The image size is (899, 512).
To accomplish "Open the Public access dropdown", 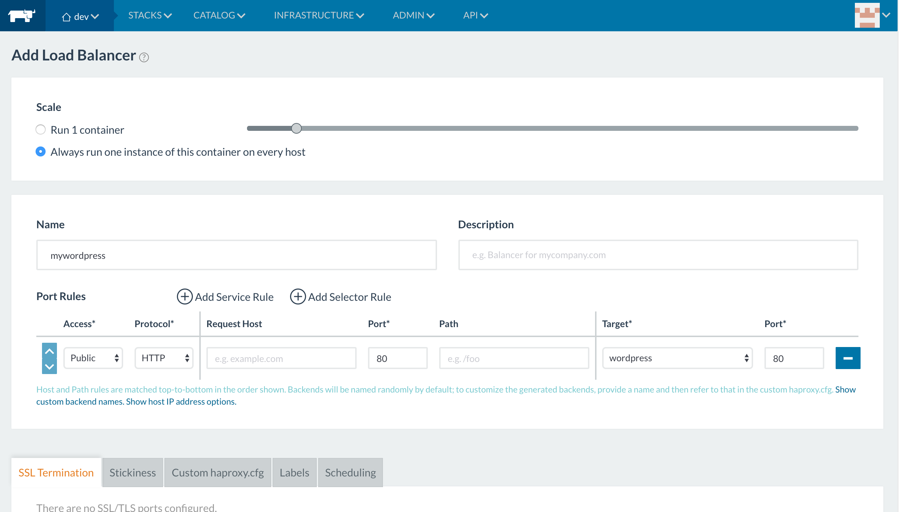I will [93, 358].
